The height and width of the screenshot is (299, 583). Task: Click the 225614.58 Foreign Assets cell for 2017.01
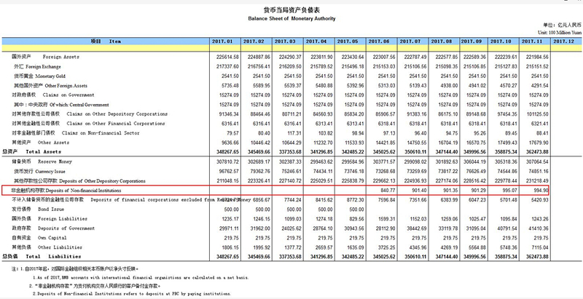point(224,57)
